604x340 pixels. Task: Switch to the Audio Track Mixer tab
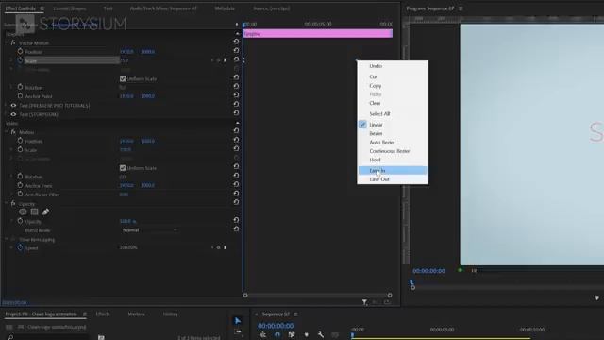tap(163, 8)
